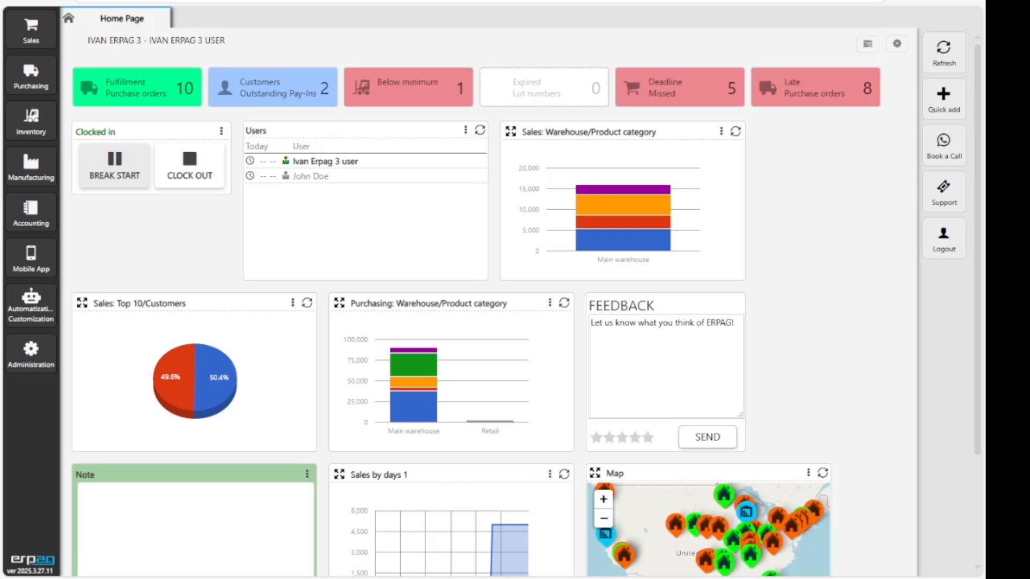Image resolution: width=1030 pixels, height=579 pixels.
Task: Open Note widget three-dot menu
Action: pos(307,474)
